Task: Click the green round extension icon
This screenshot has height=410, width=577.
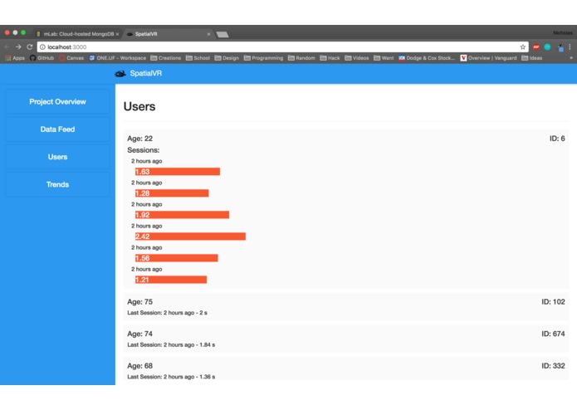Action: 548,47
